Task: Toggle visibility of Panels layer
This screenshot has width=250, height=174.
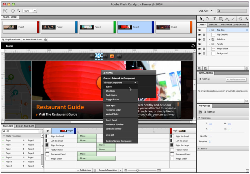Action: pyautogui.click(x=199, y=44)
